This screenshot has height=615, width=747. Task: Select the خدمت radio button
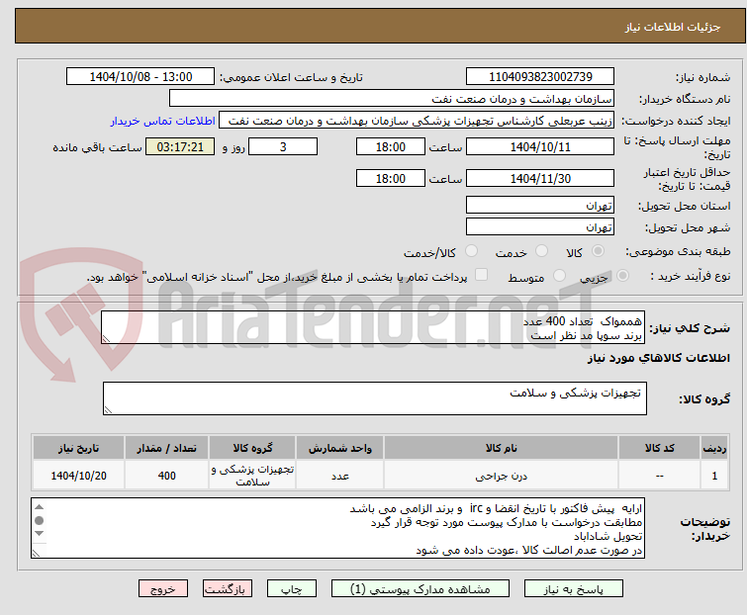[x=541, y=251]
